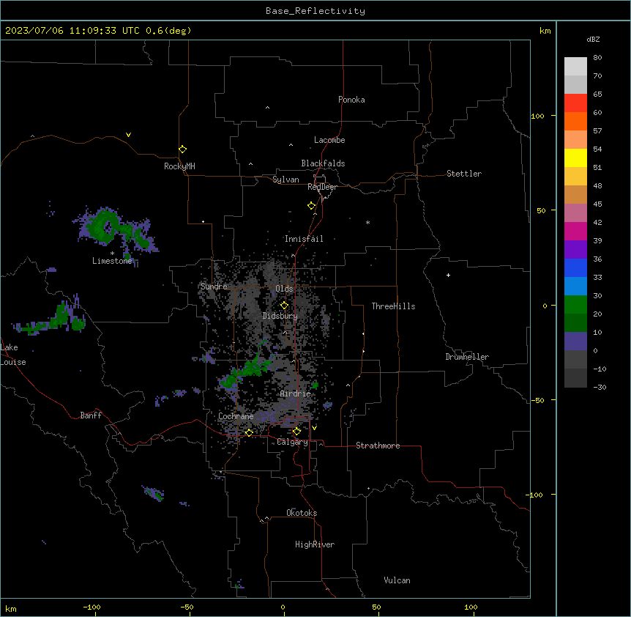Click the Didsbury label
Viewport: 631px width, 617px height.
[x=280, y=316]
